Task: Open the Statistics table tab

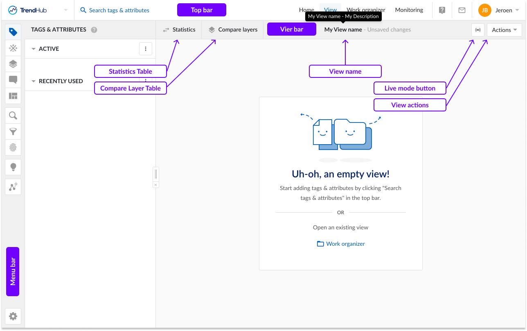Action: coord(179,29)
